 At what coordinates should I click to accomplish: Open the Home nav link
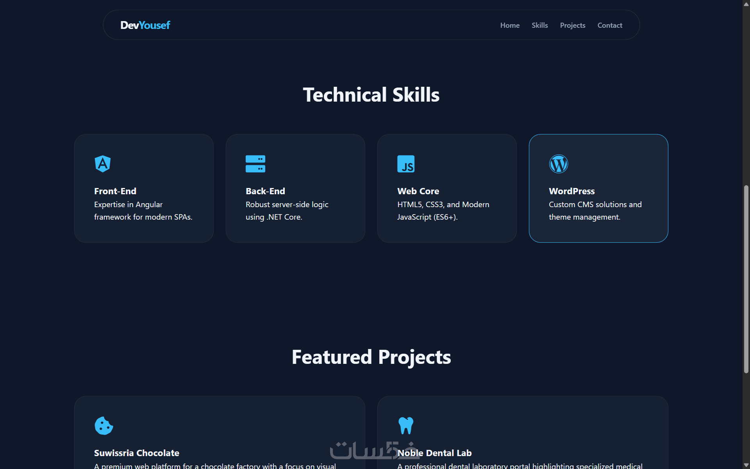pos(510,25)
